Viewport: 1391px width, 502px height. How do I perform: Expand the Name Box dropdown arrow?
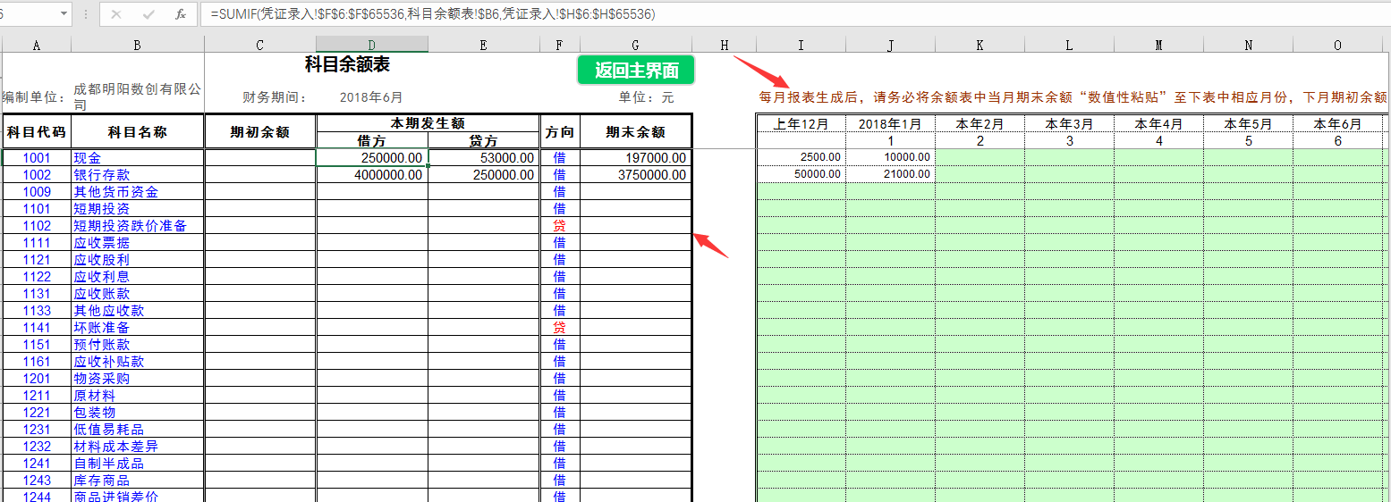[x=64, y=14]
